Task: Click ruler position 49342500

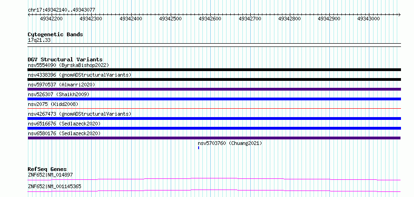Action: click(x=170, y=19)
